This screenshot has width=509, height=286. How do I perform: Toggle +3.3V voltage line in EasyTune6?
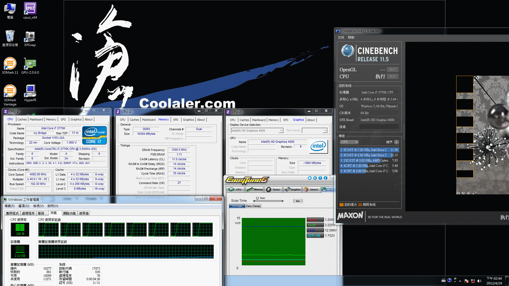(x=315, y=225)
